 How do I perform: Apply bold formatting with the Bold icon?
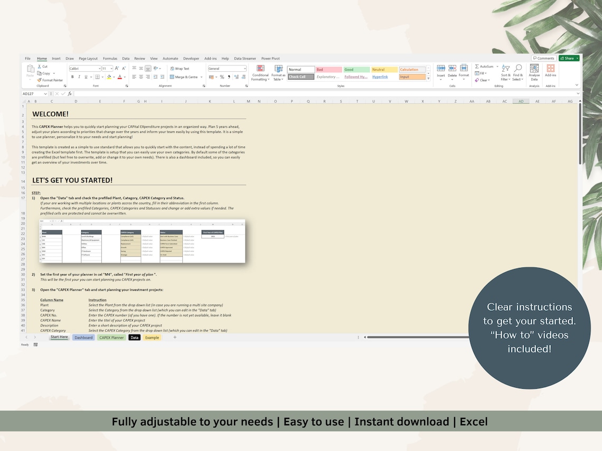[x=73, y=76]
